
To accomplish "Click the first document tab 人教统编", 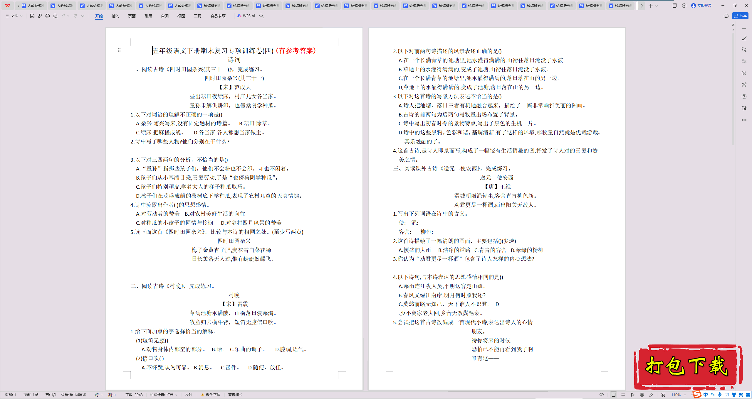I will [x=33, y=6].
